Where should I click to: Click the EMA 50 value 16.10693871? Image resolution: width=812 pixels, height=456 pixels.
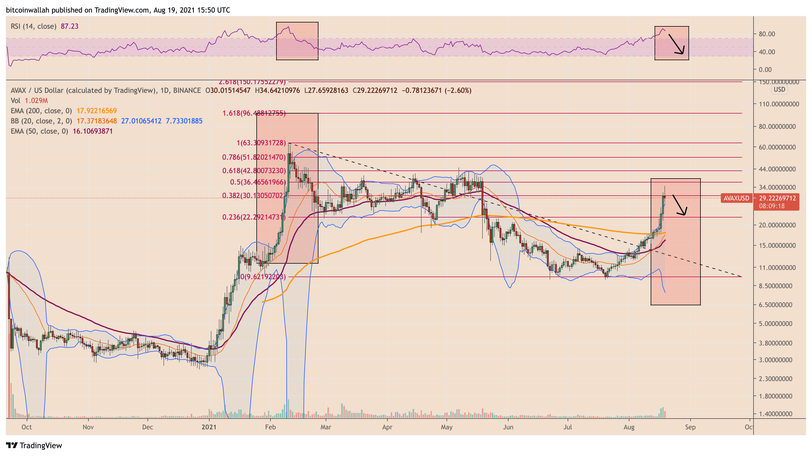(x=93, y=131)
